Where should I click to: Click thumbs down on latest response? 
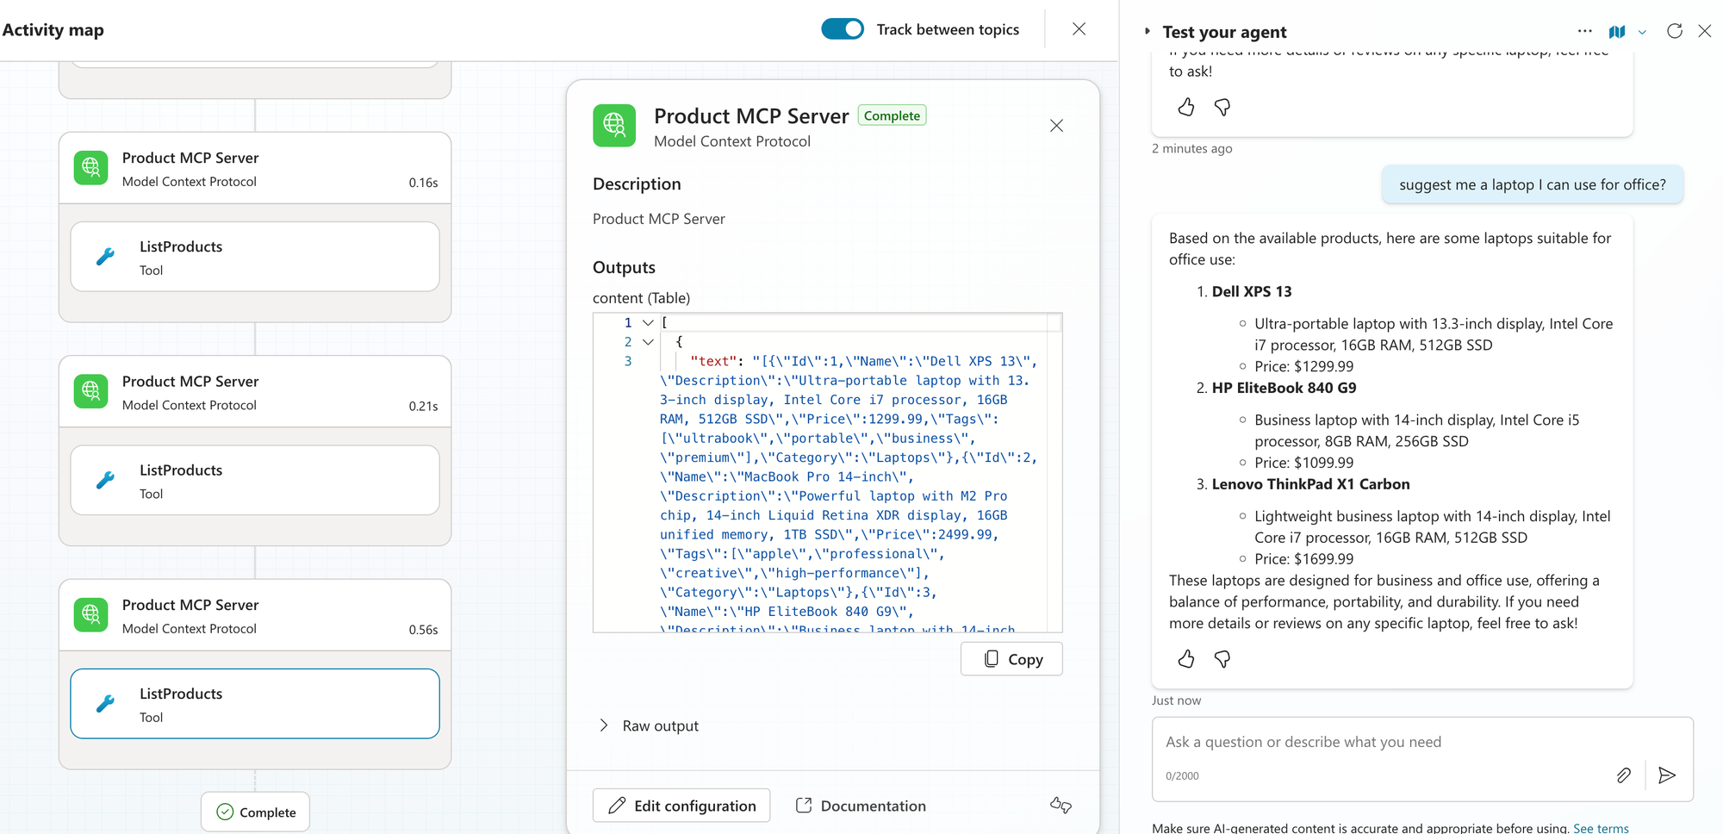coord(1222,659)
